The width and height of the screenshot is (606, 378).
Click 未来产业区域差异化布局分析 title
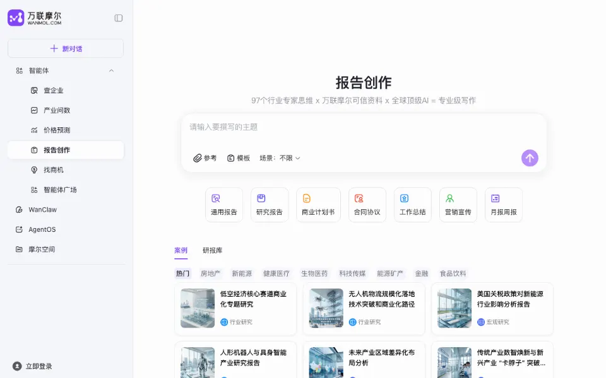(x=382, y=358)
